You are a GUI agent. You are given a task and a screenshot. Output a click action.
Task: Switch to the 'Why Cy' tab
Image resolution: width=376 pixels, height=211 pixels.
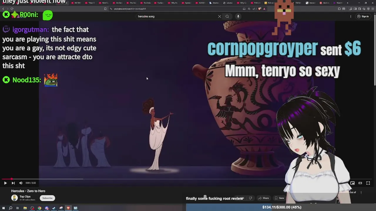tap(241, 3)
